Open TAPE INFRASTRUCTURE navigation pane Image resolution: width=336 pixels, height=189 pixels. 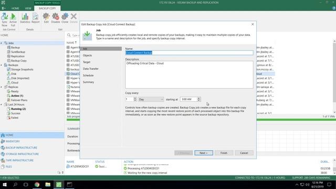[x=32, y=160]
